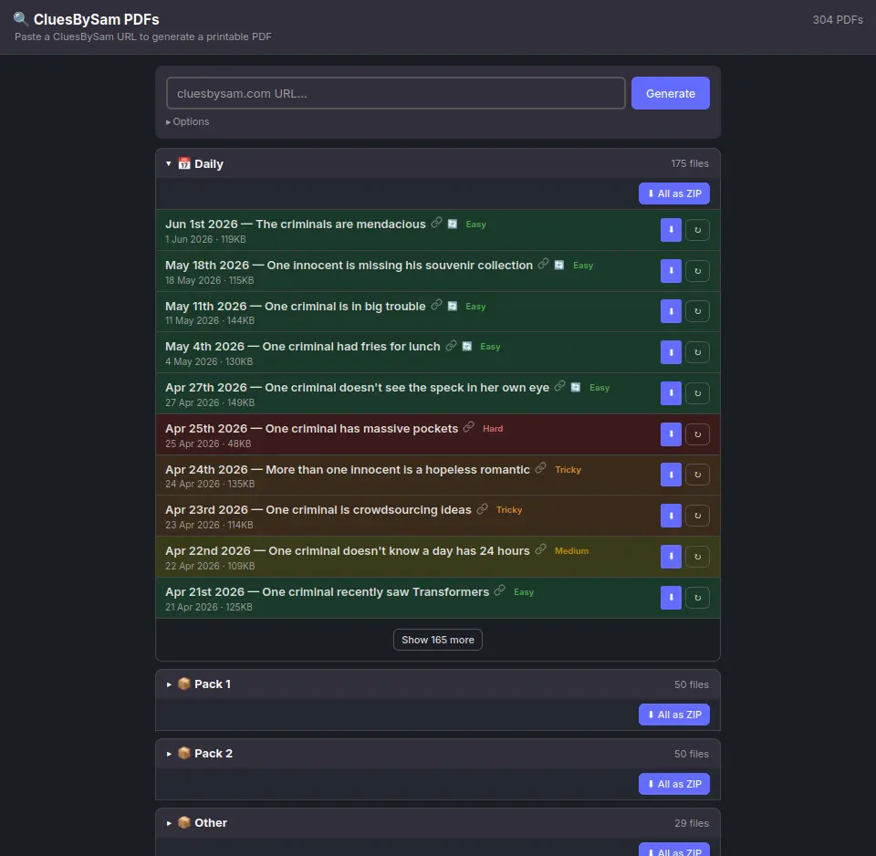The image size is (876, 856).
Task: Click the Tricky label on Apr 23rd row
Action: click(x=509, y=510)
